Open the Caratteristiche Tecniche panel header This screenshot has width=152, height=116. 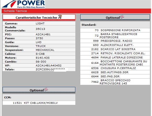[x=39, y=17]
